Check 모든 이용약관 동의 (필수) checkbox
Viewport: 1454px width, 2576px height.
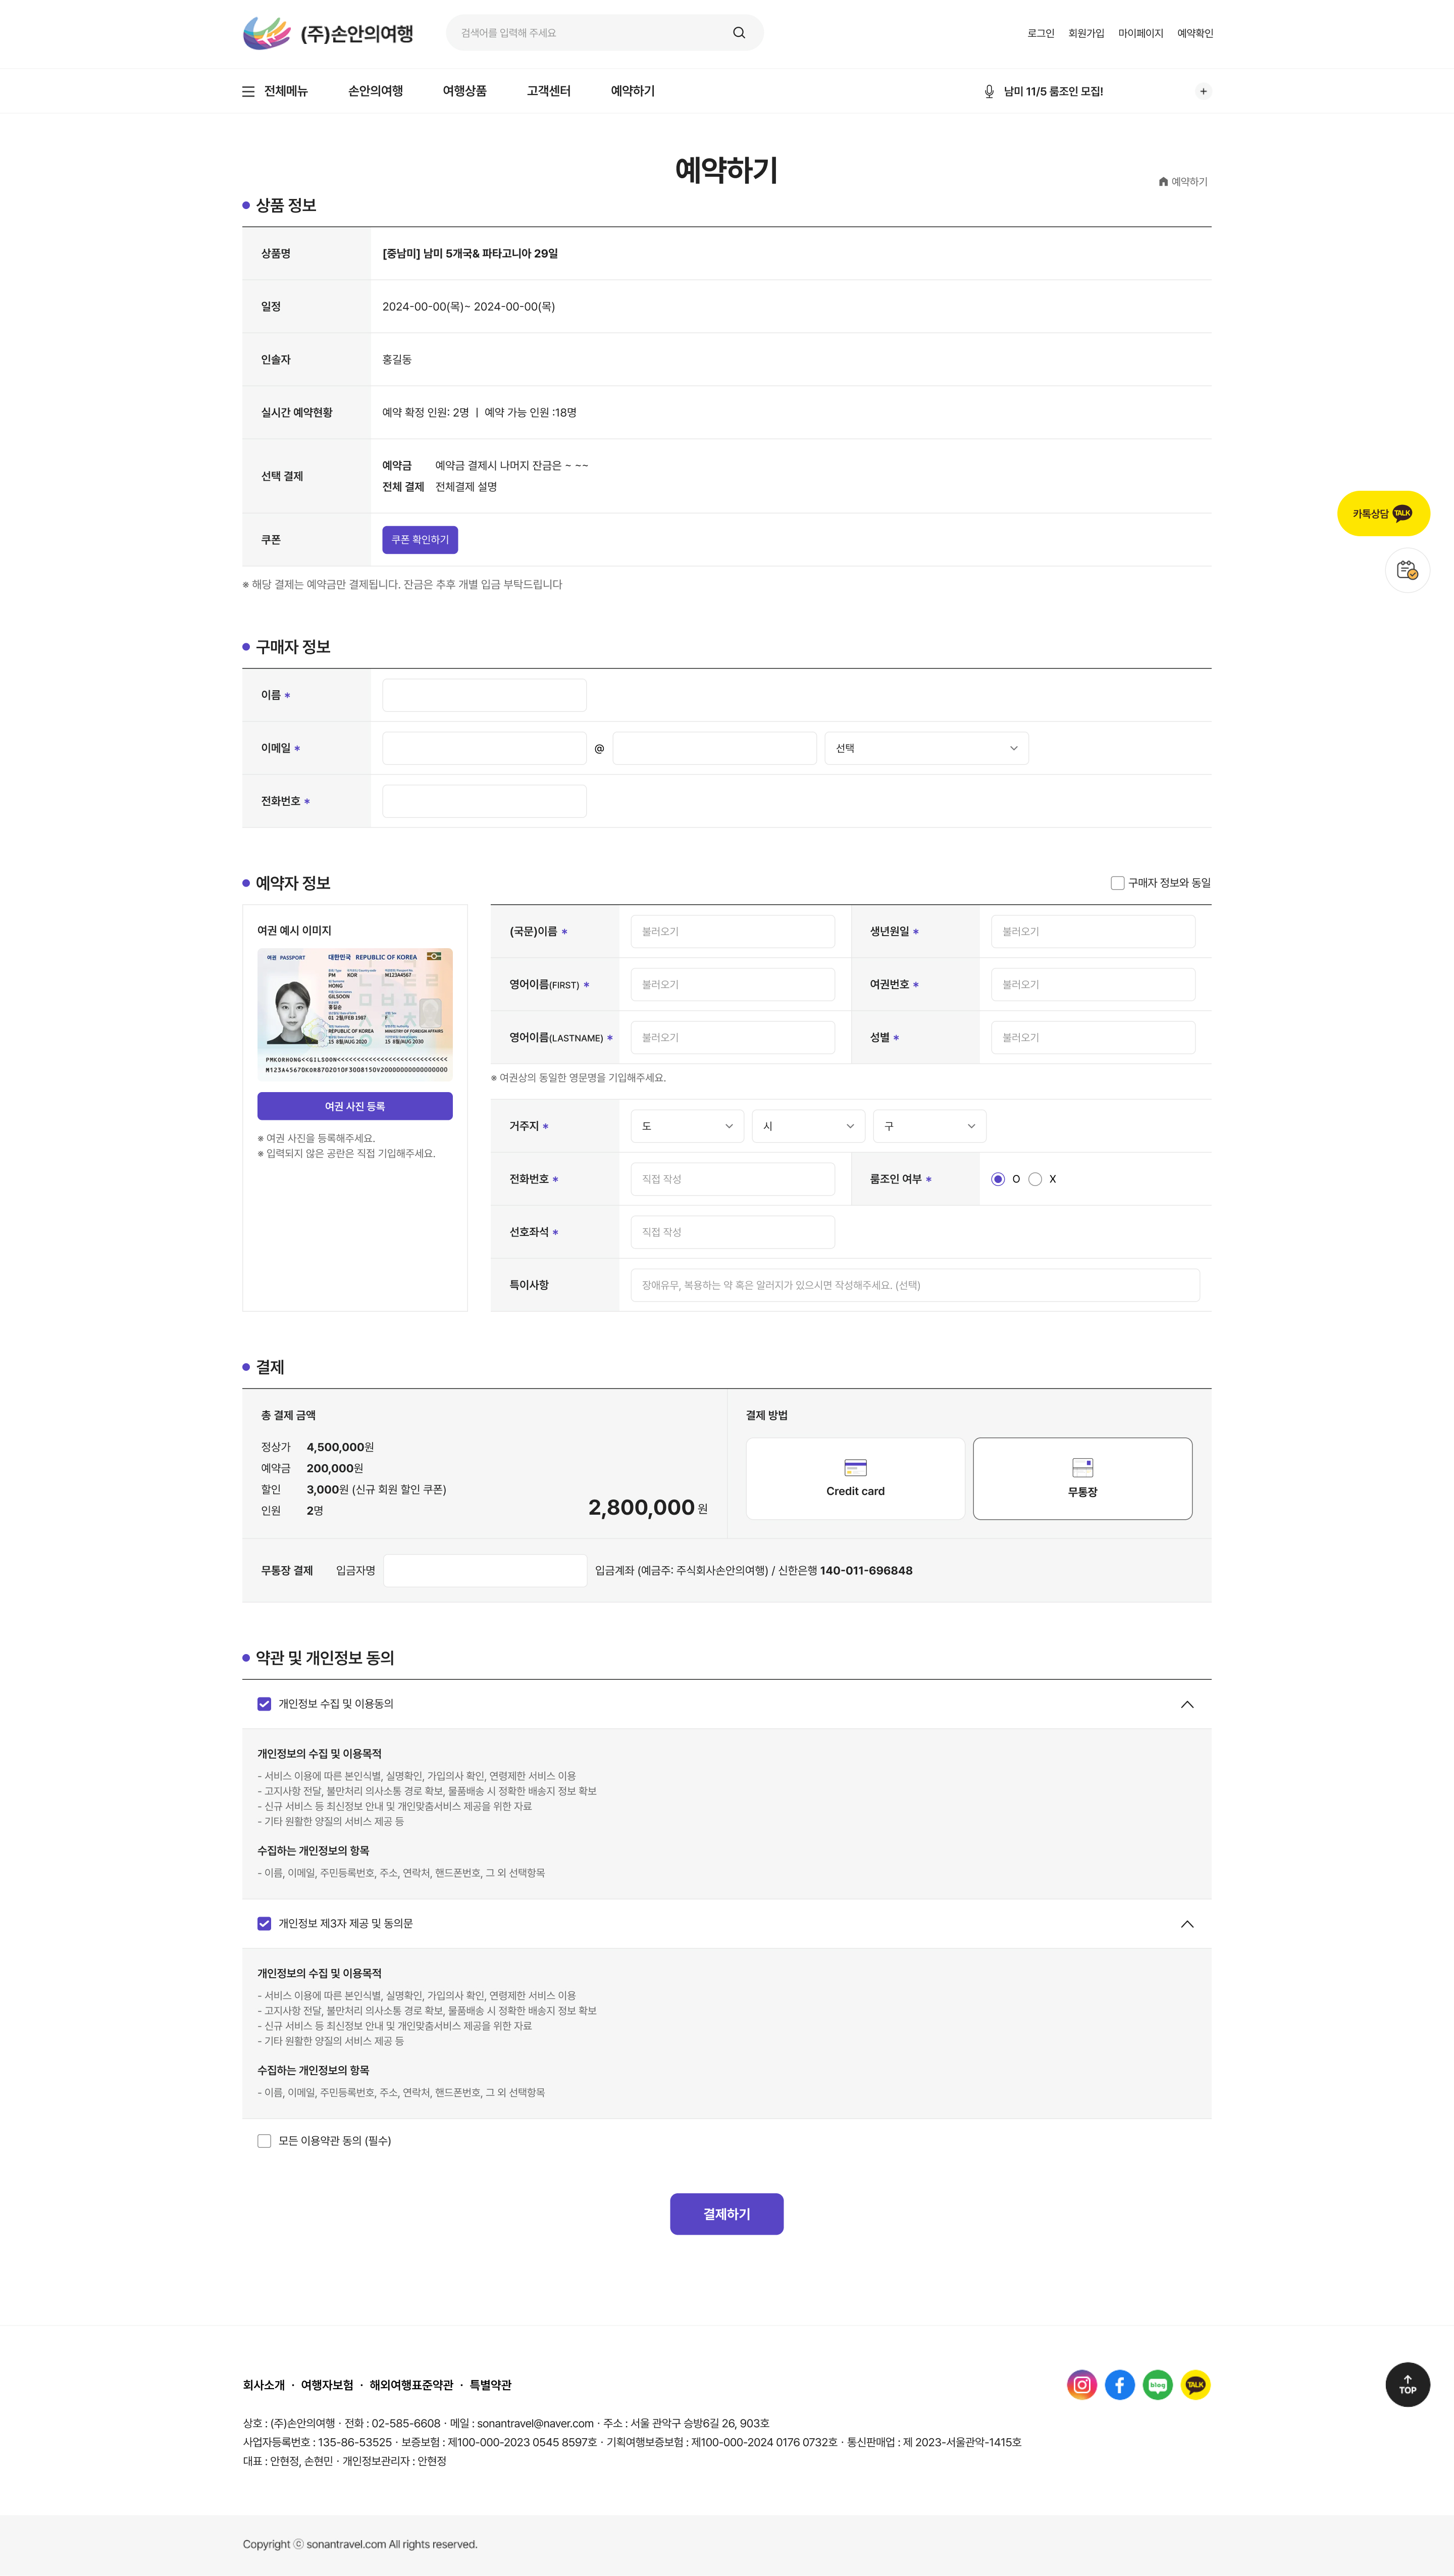click(264, 2141)
